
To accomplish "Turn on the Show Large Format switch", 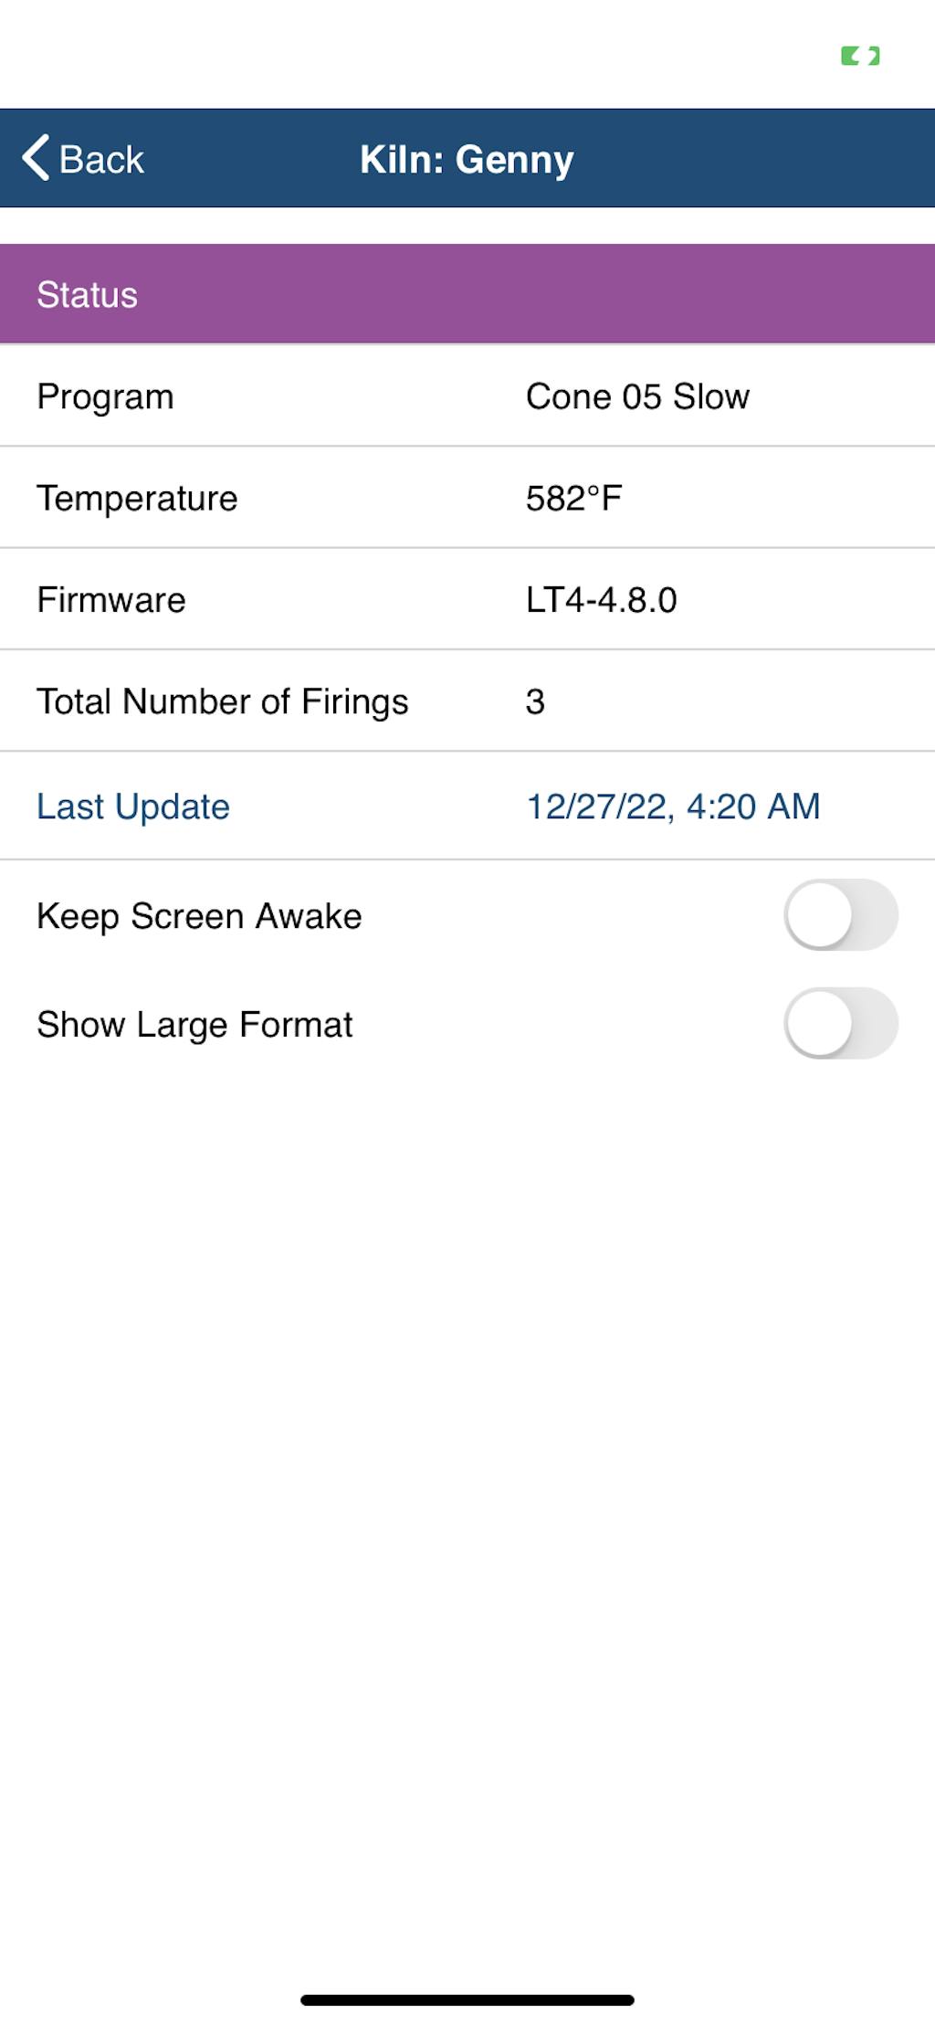I will (840, 1023).
